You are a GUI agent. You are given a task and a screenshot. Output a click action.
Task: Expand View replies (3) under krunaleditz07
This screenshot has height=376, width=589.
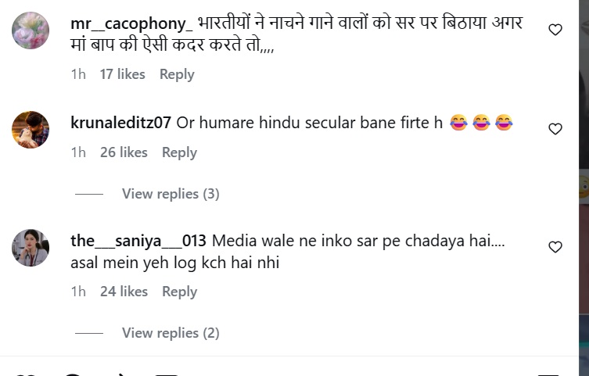(171, 194)
